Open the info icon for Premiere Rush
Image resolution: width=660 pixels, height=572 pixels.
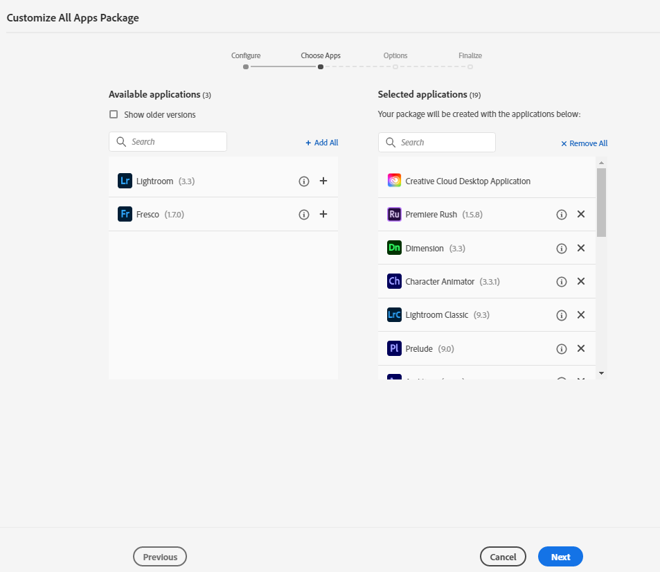(x=561, y=214)
